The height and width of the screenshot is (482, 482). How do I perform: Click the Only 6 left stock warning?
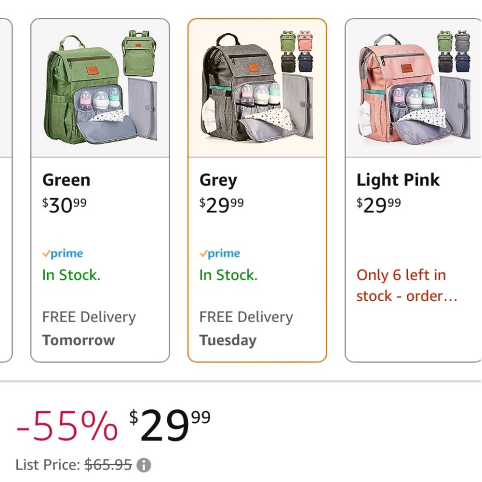(400, 285)
